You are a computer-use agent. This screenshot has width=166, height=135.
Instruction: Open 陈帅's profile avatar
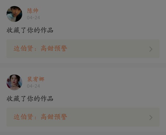(15, 14)
